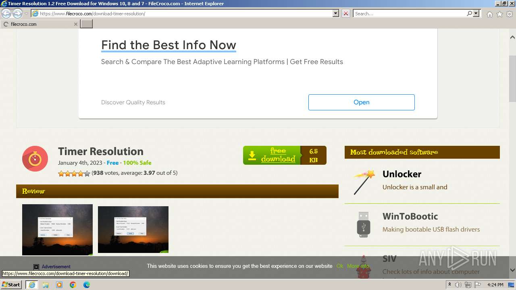This screenshot has height=290, width=516.
Task: Click the browser Back arrow button
Action: [6, 13]
